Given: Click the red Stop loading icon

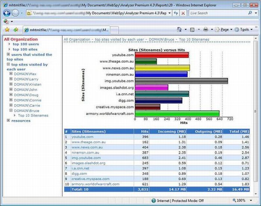Looking at the screenshot, I should coord(183,13).
